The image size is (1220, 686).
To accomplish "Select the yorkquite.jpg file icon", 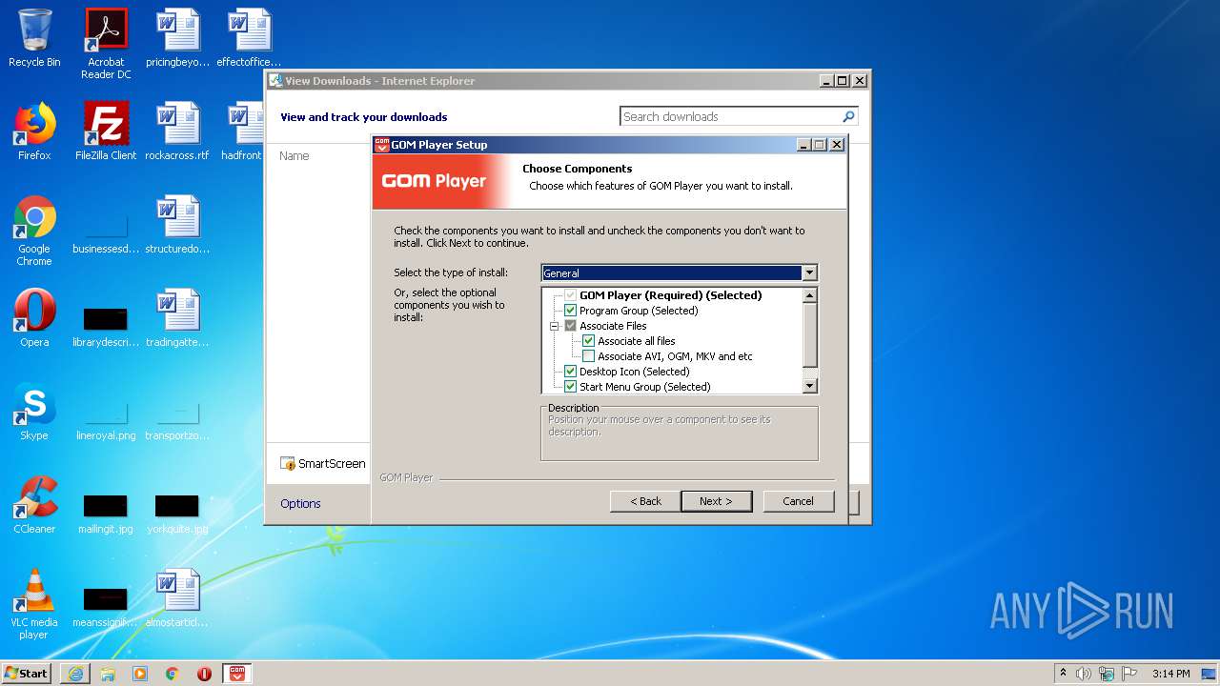I will point(177,513).
